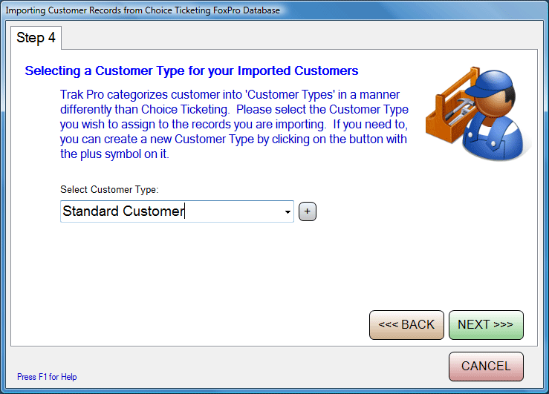The height and width of the screenshot is (394, 549).
Task: Click the Press F1 for Help text
Action: click(x=47, y=377)
